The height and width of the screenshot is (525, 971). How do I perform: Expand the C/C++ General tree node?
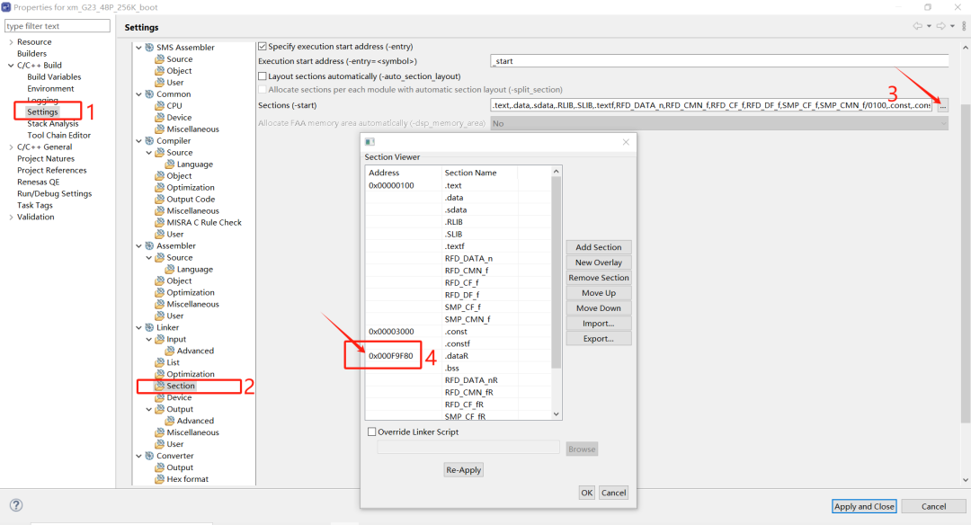tap(11, 147)
